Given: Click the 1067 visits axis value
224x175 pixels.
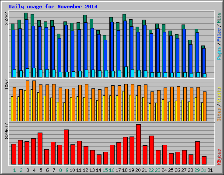Looking at the screenshot, I should pyautogui.click(x=7, y=84).
